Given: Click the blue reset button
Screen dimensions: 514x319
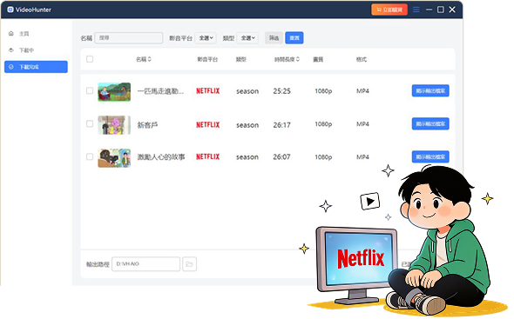Looking at the screenshot, I should pyautogui.click(x=294, y=38).
